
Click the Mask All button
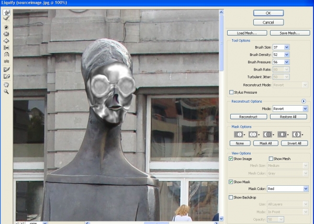point(266,143)
